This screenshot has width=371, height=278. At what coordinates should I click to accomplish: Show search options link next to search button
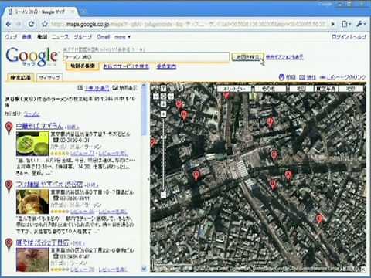284,57
